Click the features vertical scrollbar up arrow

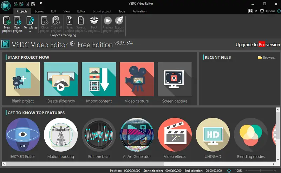[278, 110]
